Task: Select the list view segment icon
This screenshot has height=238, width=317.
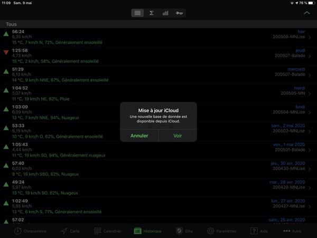Action: tap(138, 13)
